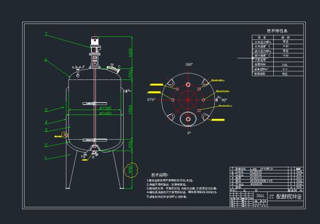Click the 技术说明: notes heading

[x=160, y=175]
